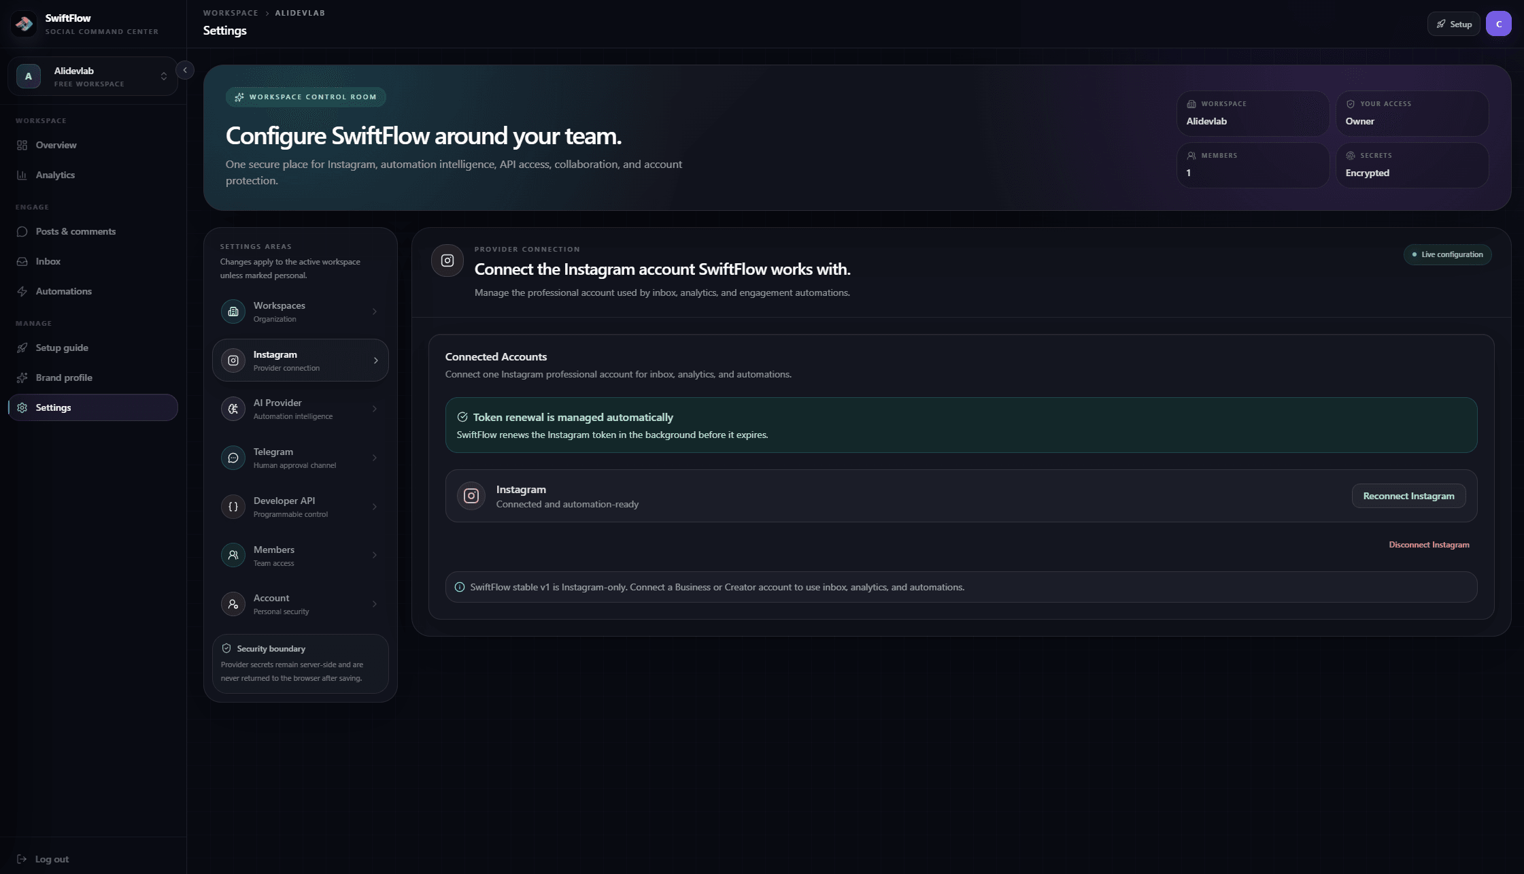Click the shield icon beside Security boundary
Viewport: 1524px width, 874px height.
pos(226,648)
